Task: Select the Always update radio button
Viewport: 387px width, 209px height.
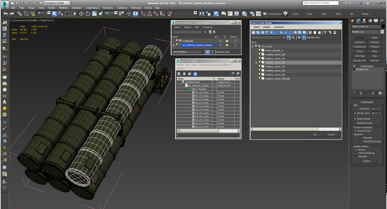Action: coord(356,150)
